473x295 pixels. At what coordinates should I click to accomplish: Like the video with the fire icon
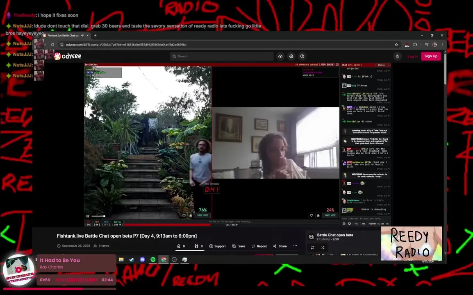click(x=181, y=246)
